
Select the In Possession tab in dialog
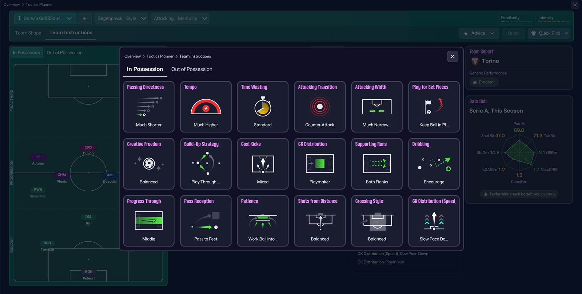point(145,69)
